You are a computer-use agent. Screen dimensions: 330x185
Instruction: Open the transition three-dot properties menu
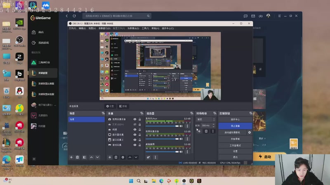[x=213, y=131]
